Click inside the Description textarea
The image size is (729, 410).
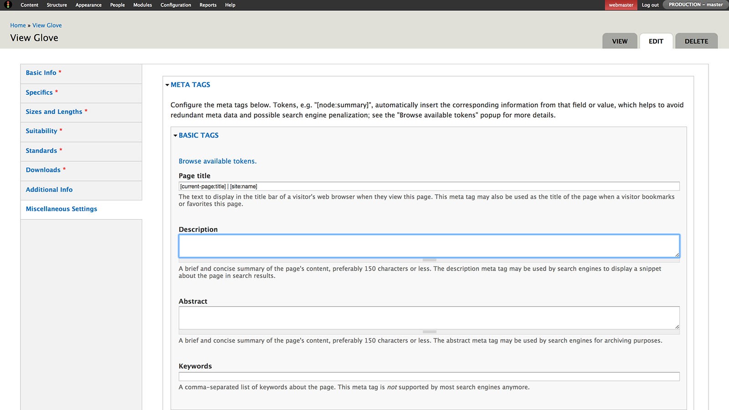[x=429, y=246]
